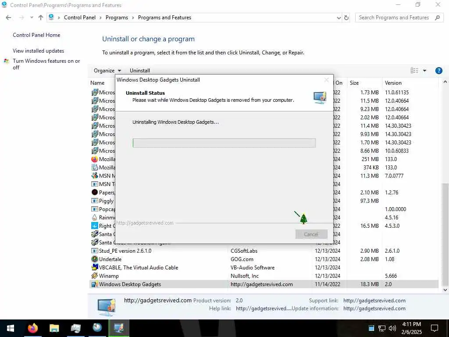Select Control Panel breadcrumb
The width and height of the screenshot is (449, 337).
[80, 18]
